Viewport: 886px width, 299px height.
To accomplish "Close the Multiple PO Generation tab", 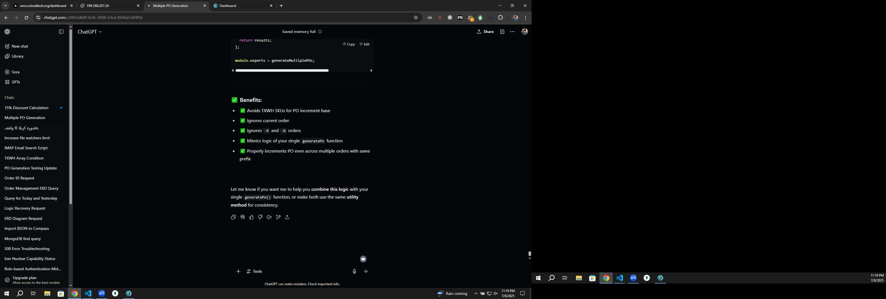I will 205,6.
